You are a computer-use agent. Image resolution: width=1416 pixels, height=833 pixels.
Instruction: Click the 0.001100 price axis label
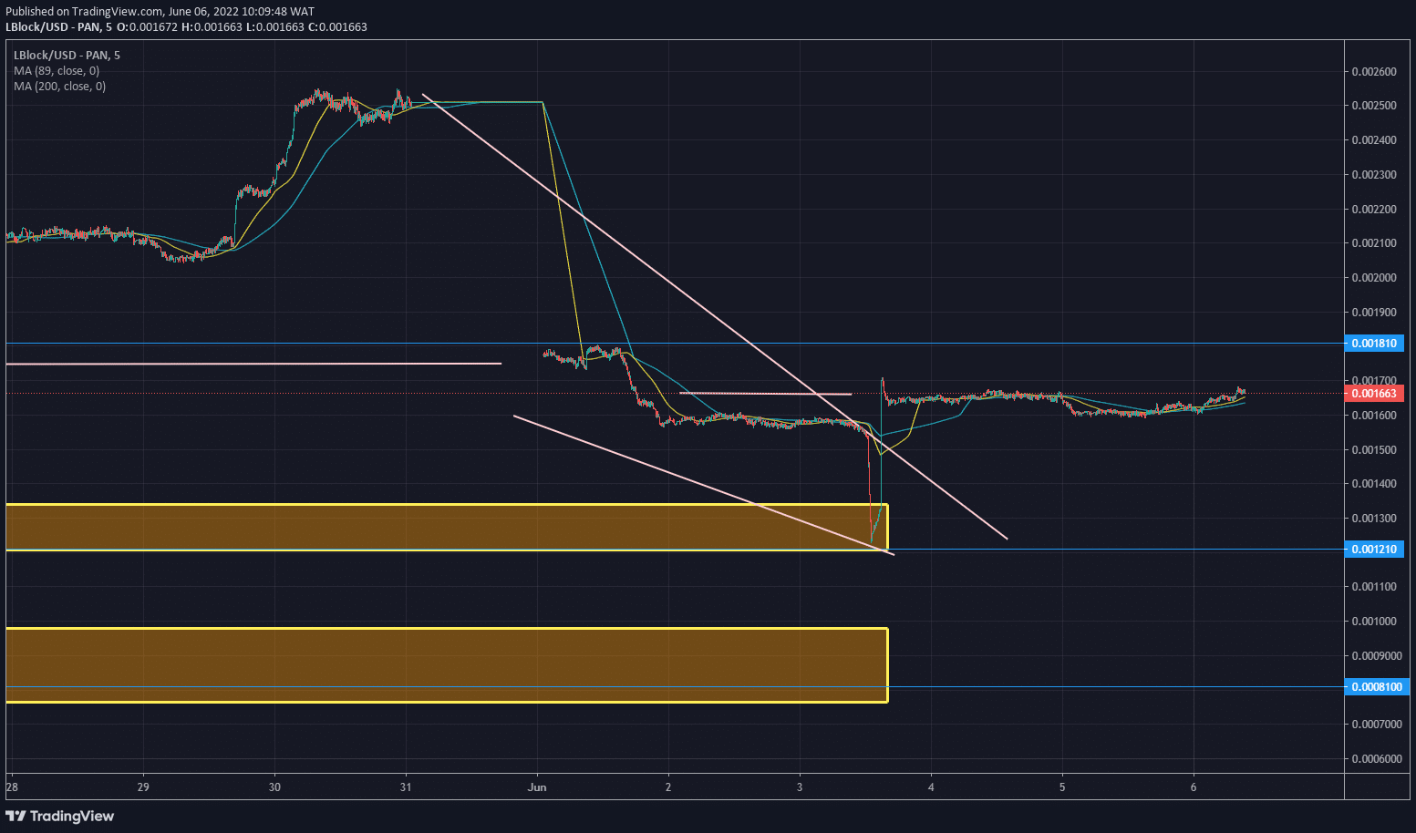(1373, 587)
